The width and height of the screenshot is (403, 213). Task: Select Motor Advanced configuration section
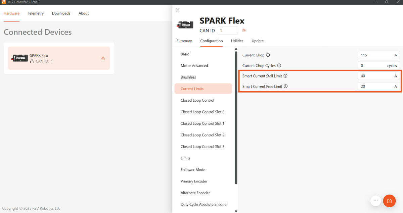coord(194,66)
